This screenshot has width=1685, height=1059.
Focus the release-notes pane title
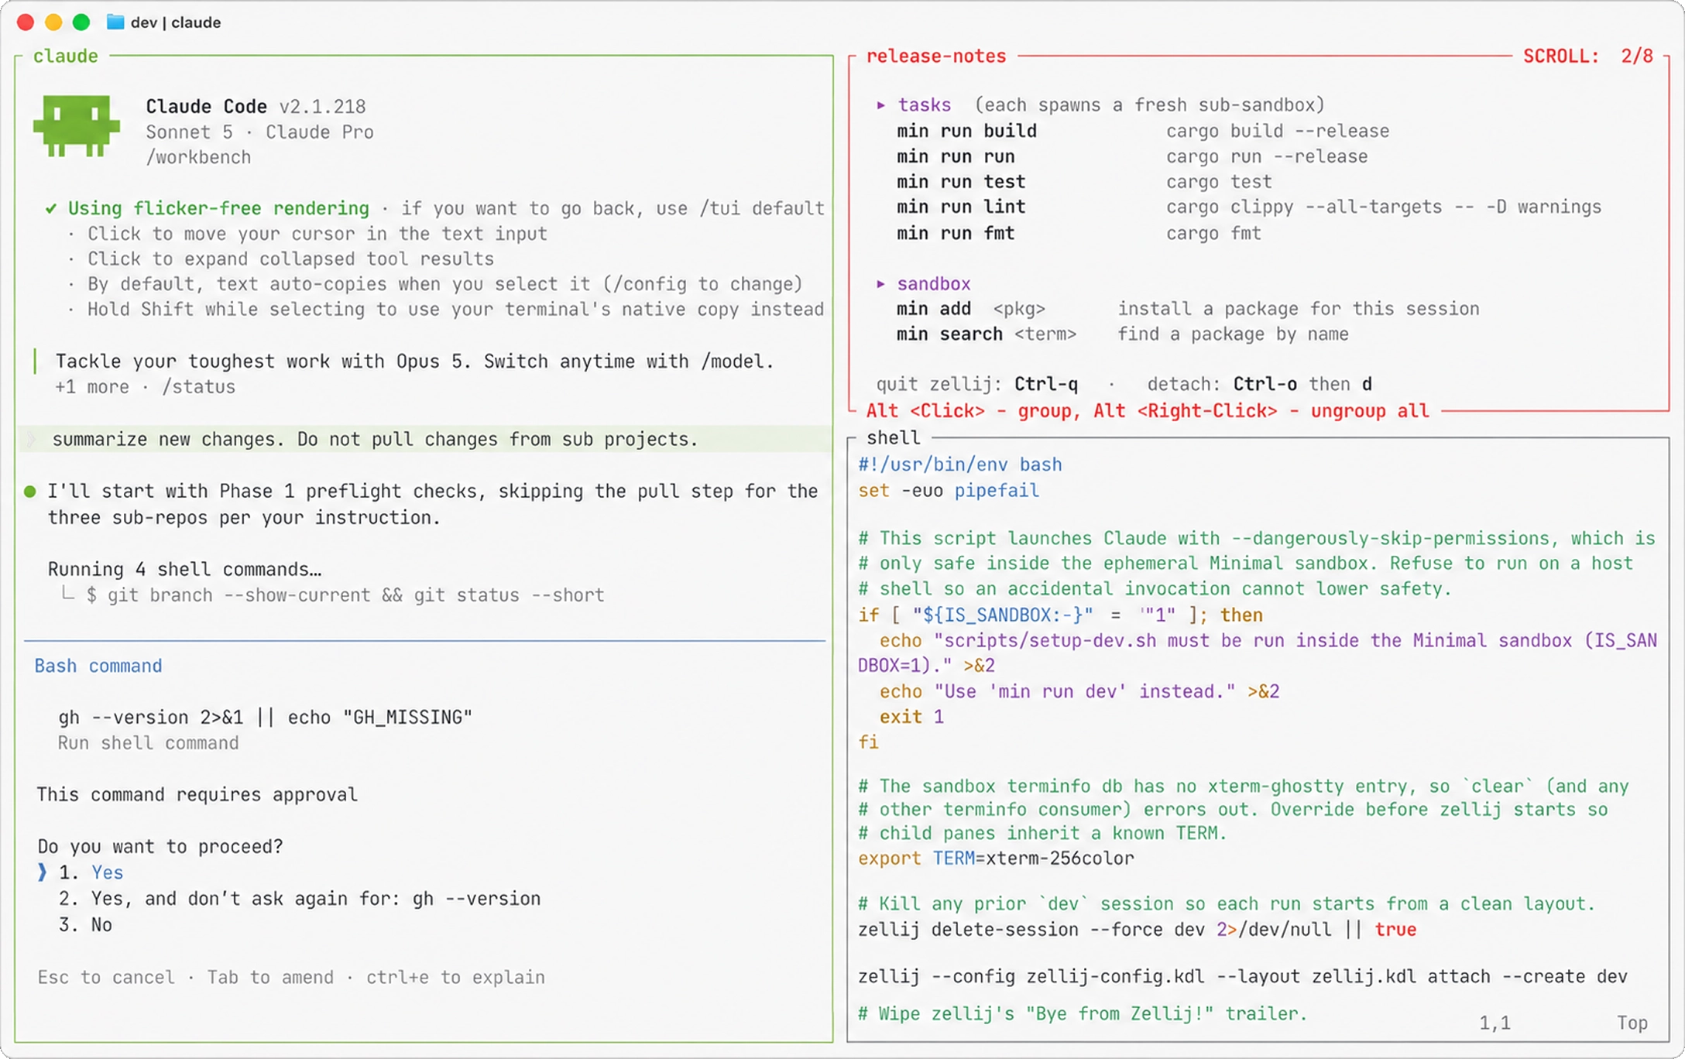click(936, 56)
